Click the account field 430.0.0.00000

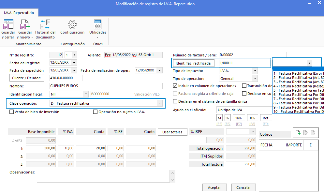[x=66, y=78]
